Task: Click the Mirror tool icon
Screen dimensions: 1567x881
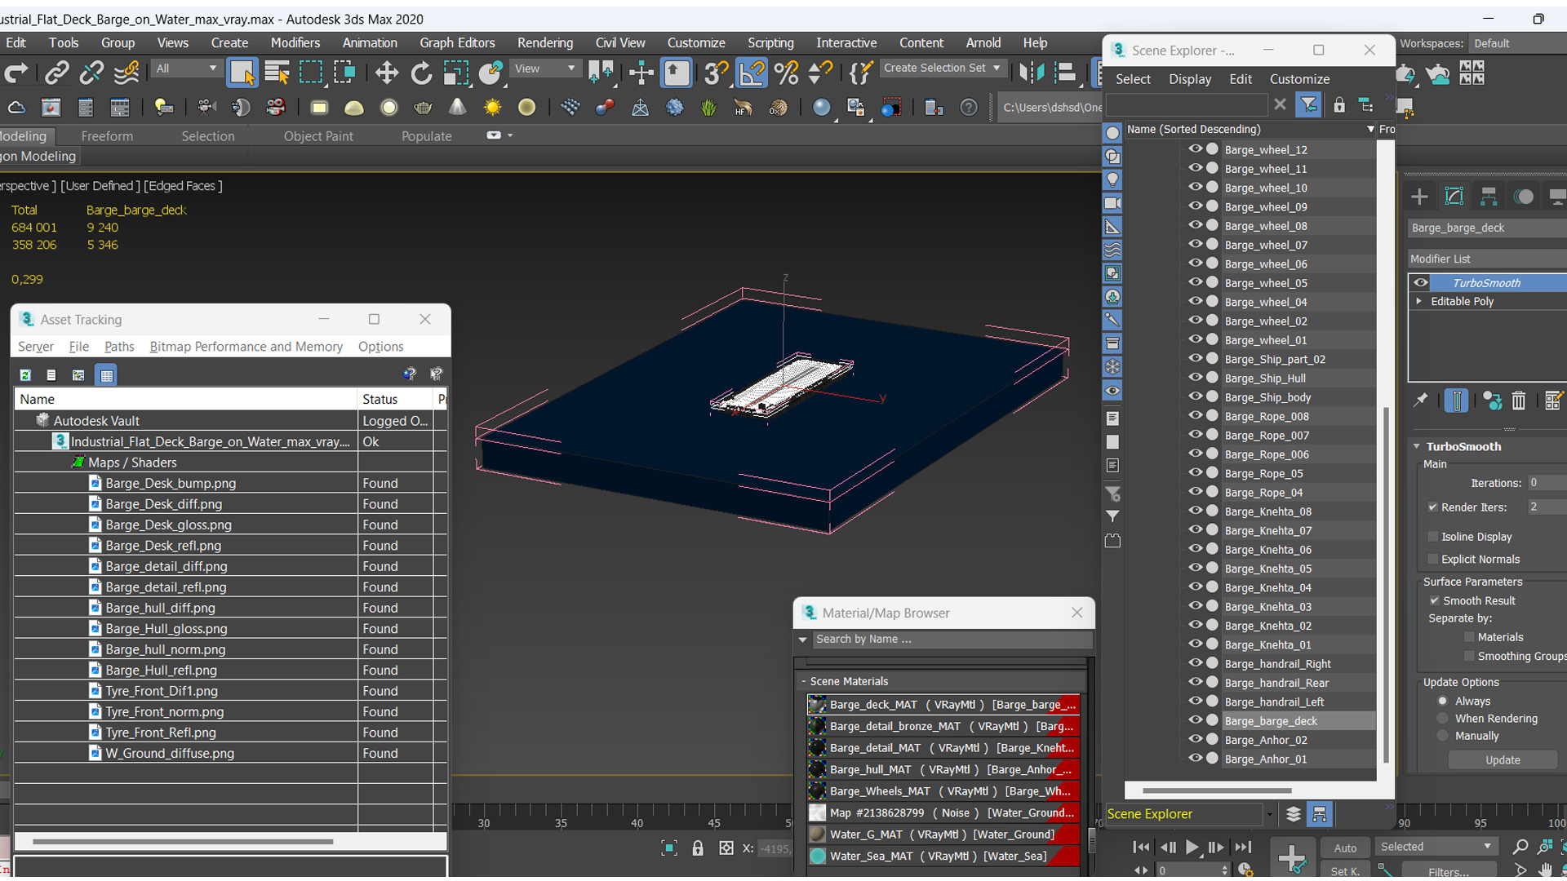Action: click(x=1031, y=73)
